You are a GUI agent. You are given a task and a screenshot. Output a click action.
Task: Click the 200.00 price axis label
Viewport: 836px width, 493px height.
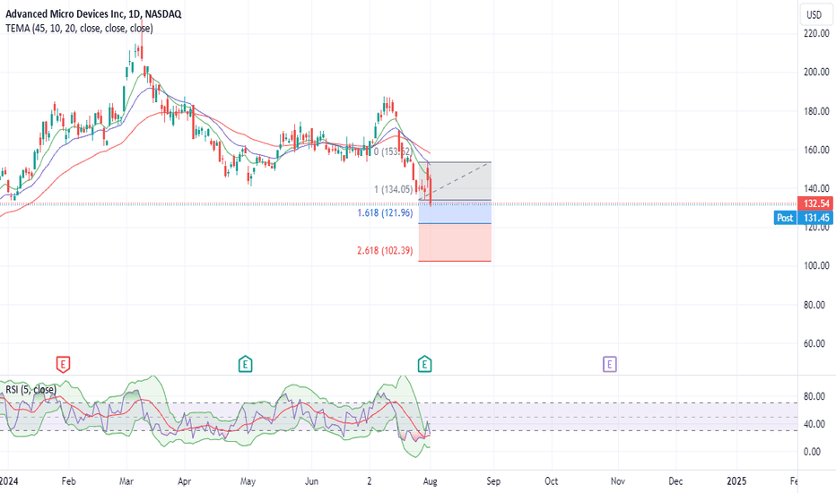click(x=816, y=72)
